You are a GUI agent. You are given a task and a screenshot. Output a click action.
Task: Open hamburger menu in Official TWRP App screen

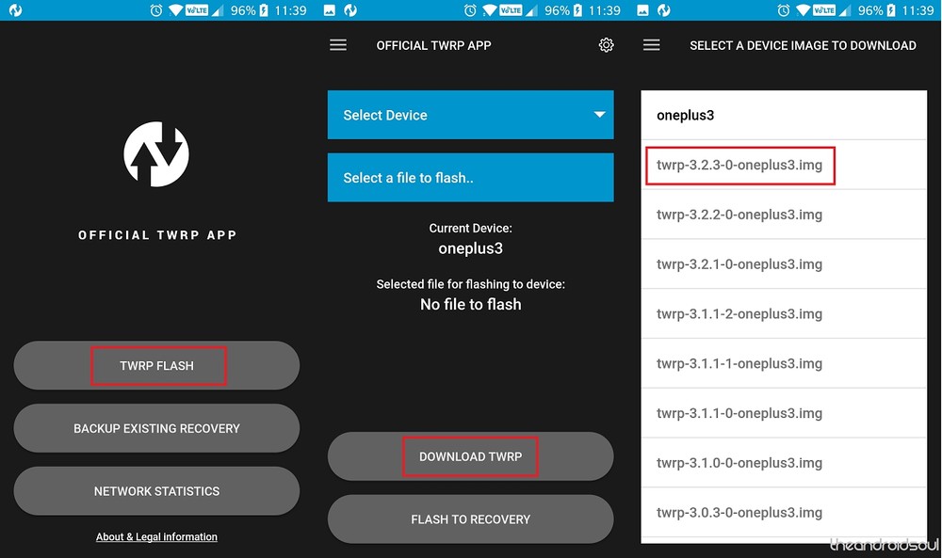click(338, 45)
